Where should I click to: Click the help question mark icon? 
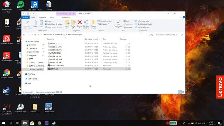184,17
